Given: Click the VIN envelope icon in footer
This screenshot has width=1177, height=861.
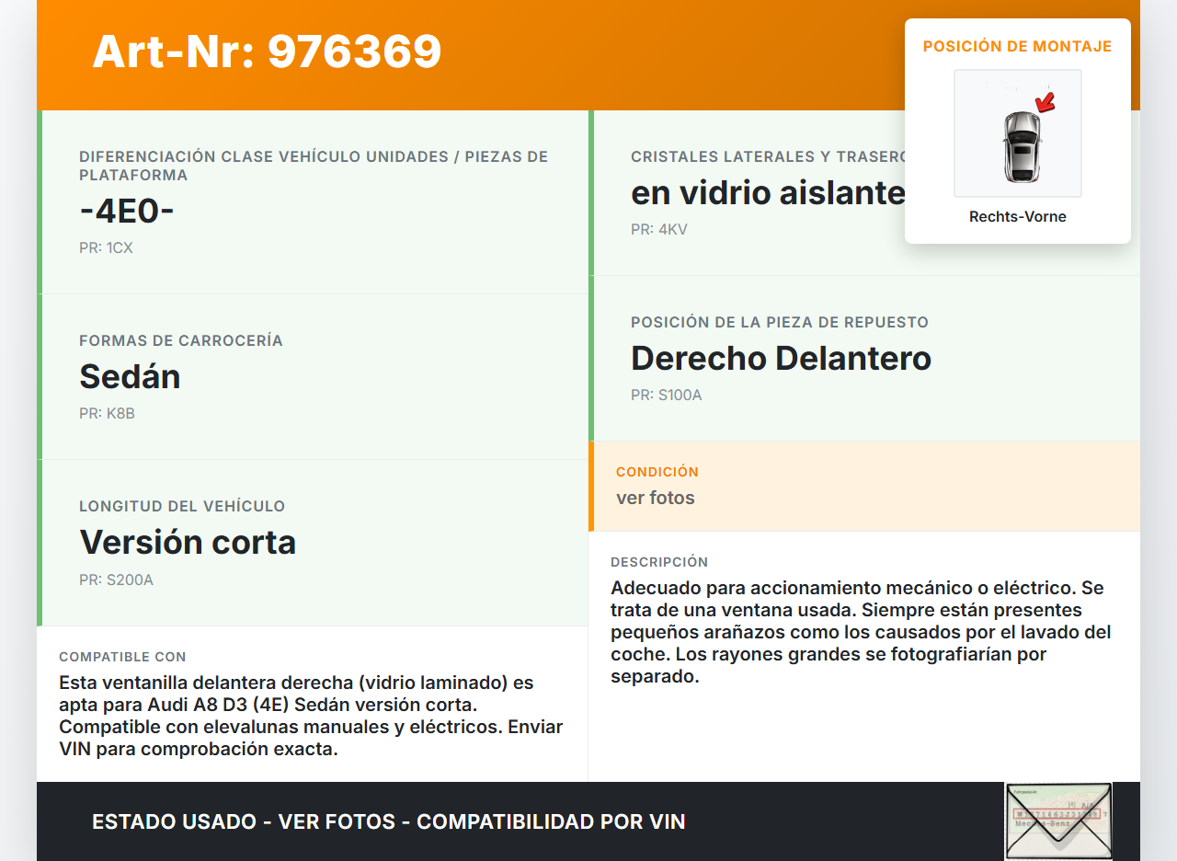Looking at the screenshot, I should click(1058, 821).
